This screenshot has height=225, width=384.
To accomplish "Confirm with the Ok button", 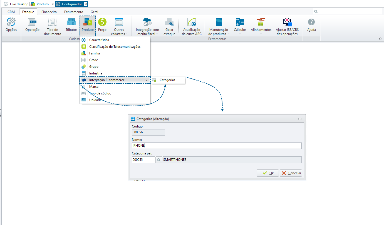I will [x=267, y=173].
